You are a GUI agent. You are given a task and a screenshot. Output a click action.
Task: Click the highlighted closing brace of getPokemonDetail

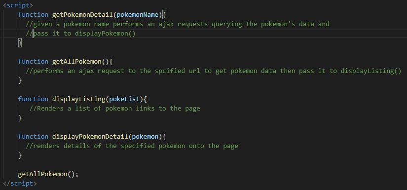[x=20, y=43]
